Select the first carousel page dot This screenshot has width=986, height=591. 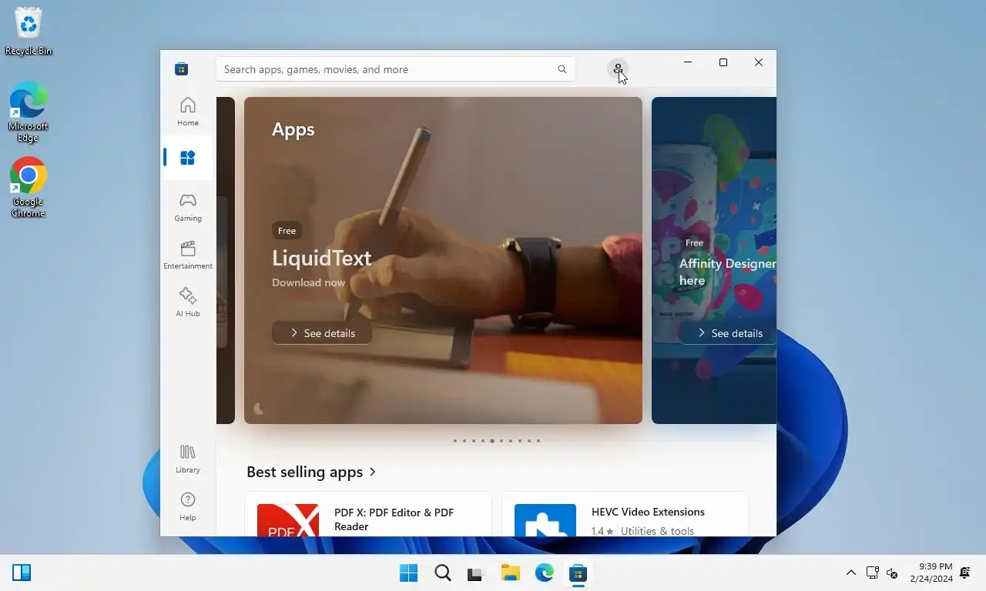455,441
